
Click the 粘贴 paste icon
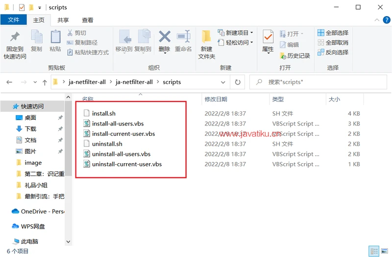point(55,38)
